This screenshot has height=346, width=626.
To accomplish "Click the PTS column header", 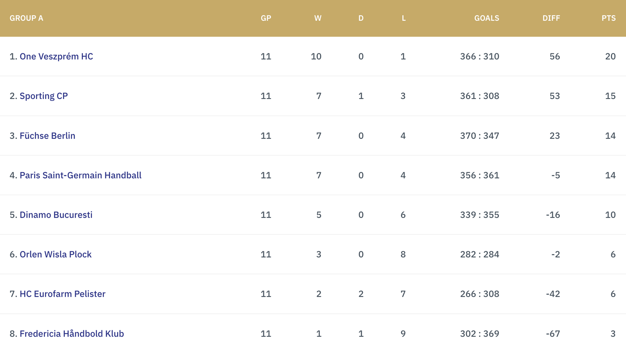I will [x=609, y=18].
